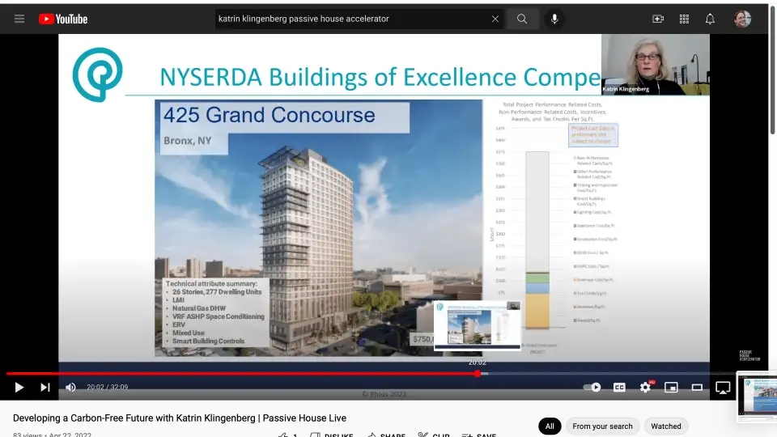Viewport: 777px width, 437px height.
Task: Mute the video volume
Action: click(71, 388)
